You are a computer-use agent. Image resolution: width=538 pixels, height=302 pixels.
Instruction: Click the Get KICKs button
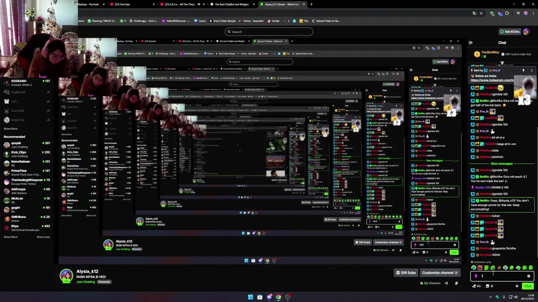(510, 31)
